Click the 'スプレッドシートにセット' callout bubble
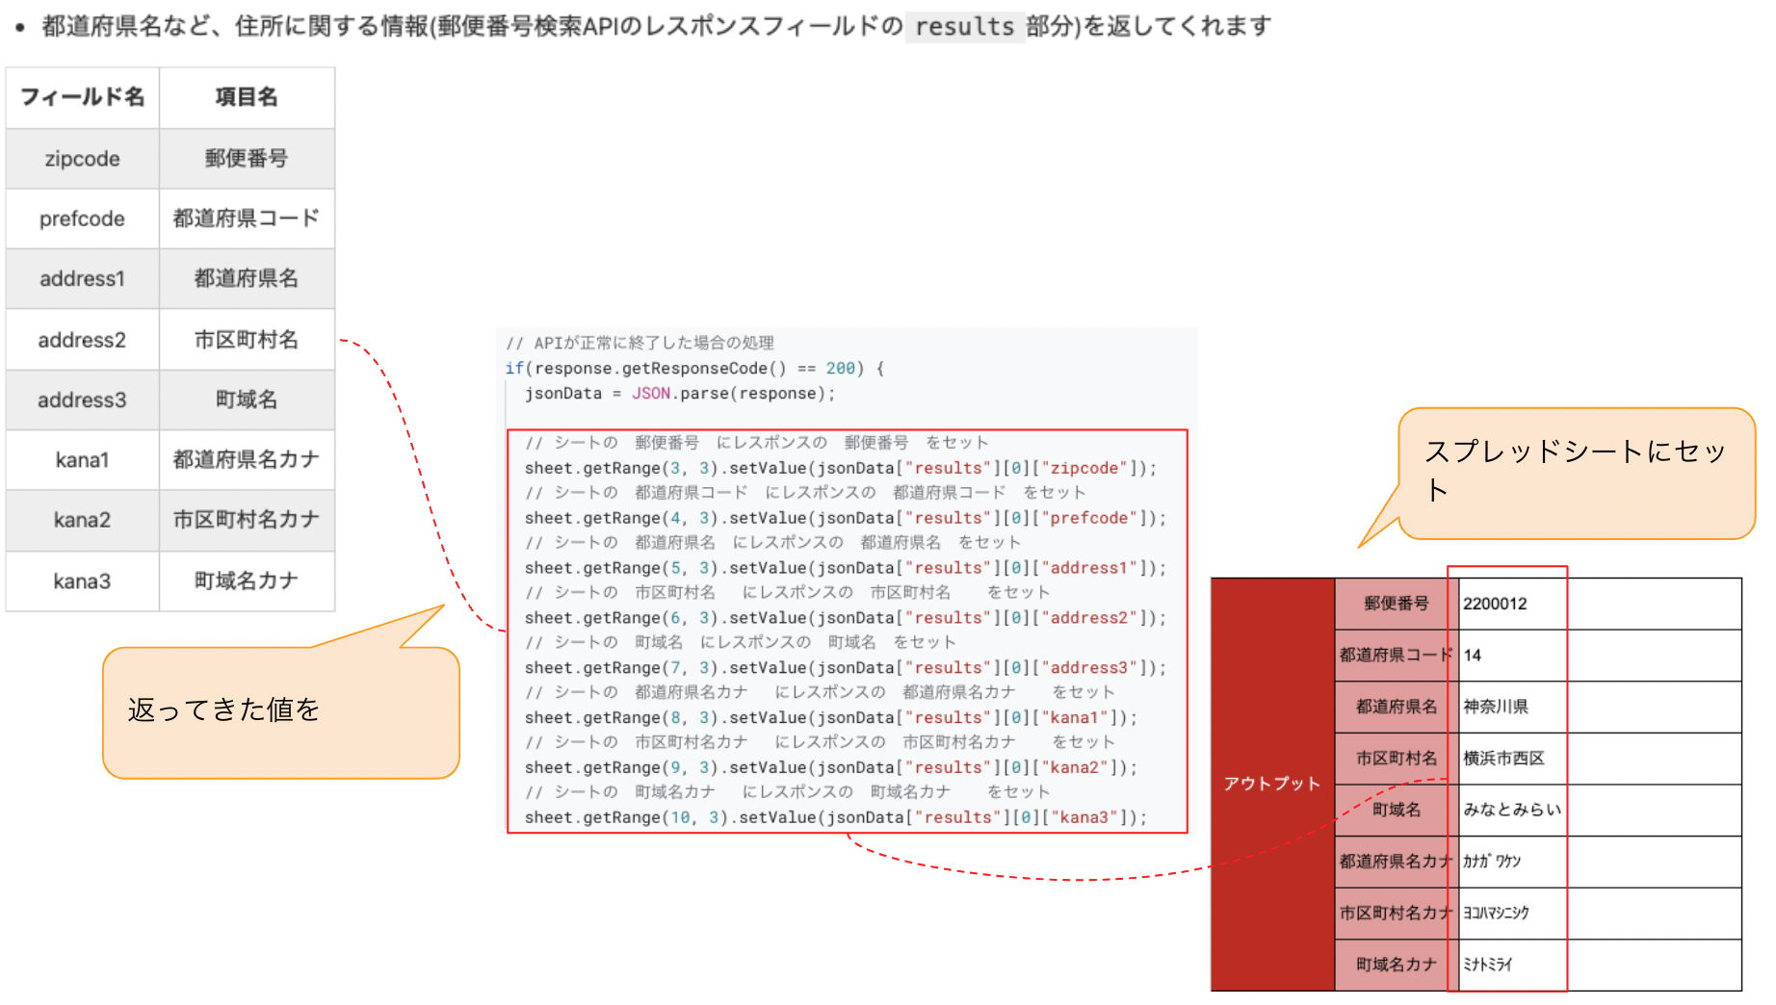The image size is (1776, 1005). 1577,473
